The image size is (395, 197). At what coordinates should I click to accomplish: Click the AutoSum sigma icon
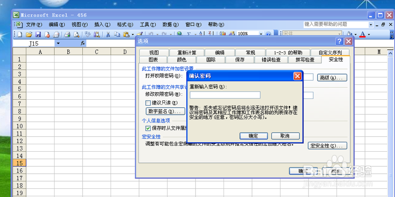coord(188,33)
